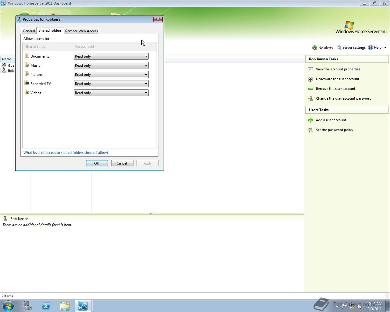Choose Deactivate the user account
390x312 pixels.
pyautogui.click(x=338, y=79)
